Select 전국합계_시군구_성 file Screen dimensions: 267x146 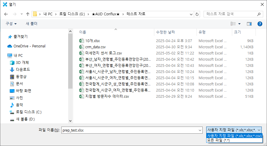point(118,84)
